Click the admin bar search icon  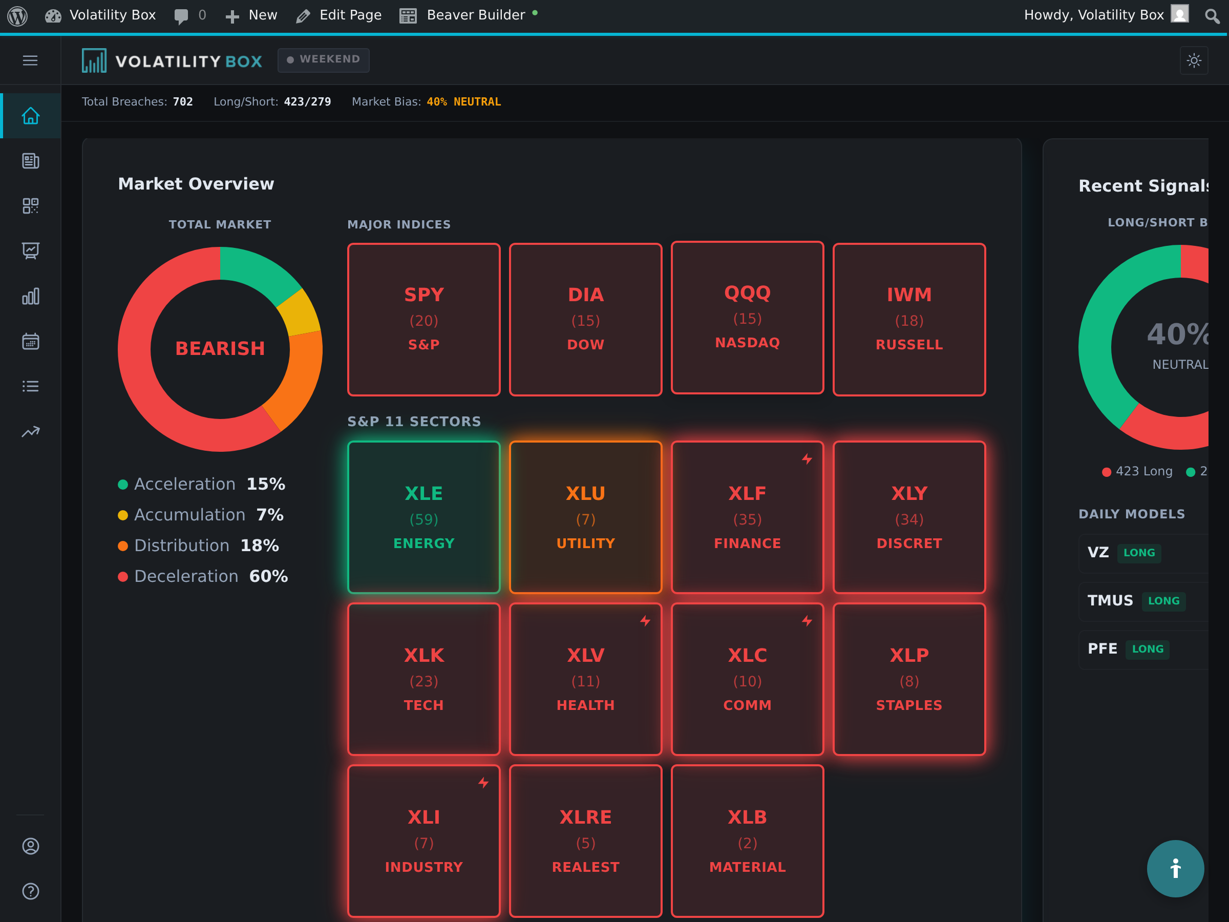click(1212, 15)
